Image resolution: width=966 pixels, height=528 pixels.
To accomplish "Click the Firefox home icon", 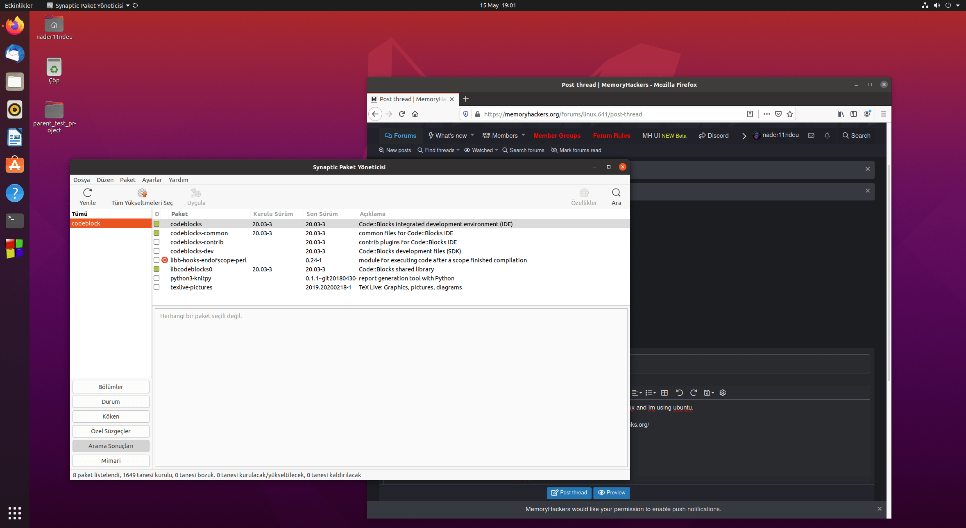I will pyautogui.click(x=415, y=114).
